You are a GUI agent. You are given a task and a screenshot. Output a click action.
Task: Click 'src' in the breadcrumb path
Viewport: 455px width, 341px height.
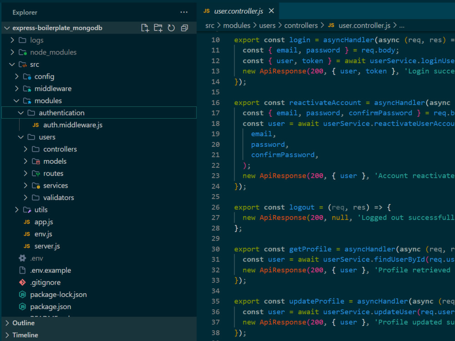[210, 25]
